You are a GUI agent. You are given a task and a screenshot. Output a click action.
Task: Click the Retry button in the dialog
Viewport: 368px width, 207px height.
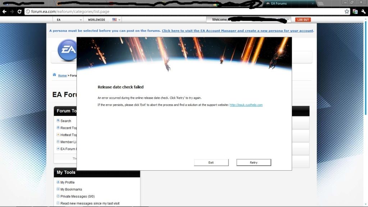click(x=254, y=163)
